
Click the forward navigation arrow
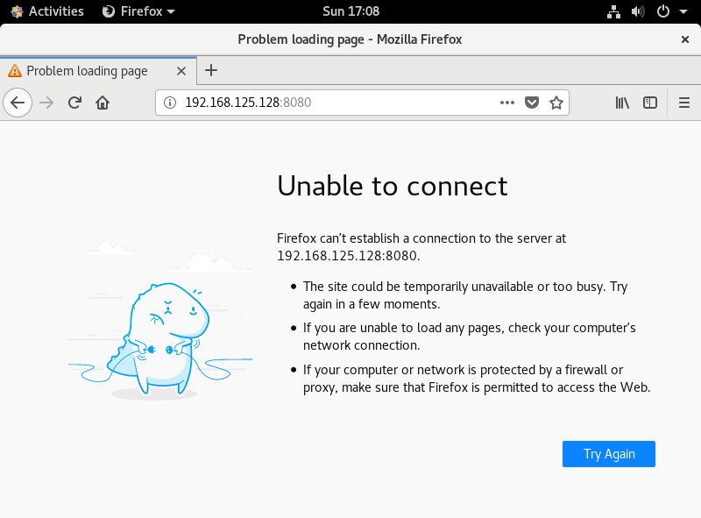(x=46, y=103)
